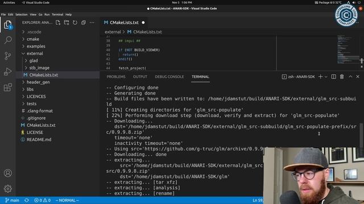Viewport: 364px width, 204px height.
Task: Open the Search view
Action: point(7,40)
